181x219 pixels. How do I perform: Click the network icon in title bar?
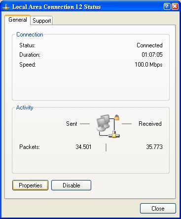[6, 7]
